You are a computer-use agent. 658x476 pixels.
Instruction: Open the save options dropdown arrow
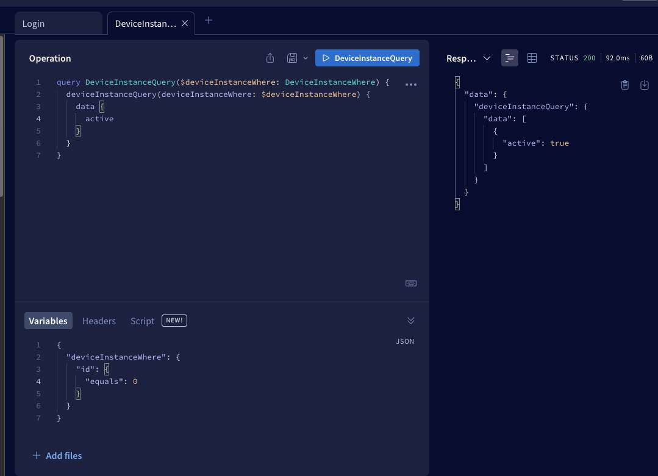[306, 58]
